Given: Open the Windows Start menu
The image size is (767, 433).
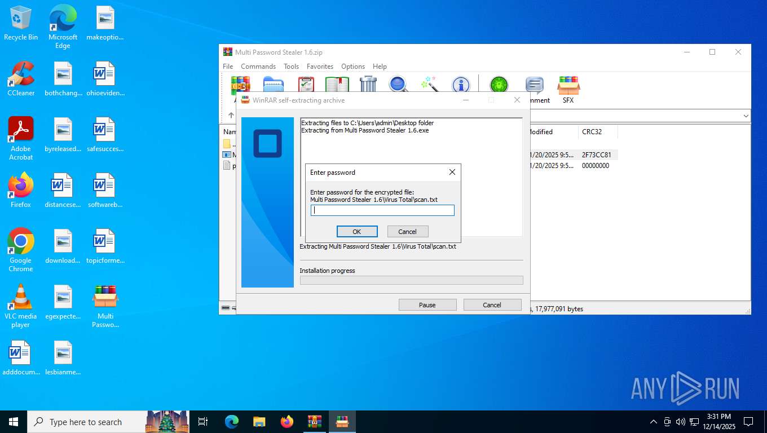Looking at the screenshot, I should pyautogui.click(x=14, y=422).
